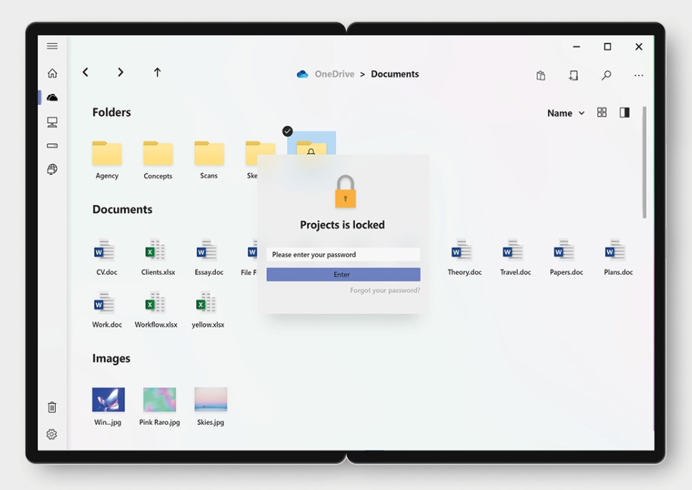The width and height of the screenshot is (692, 490).
Task: Toggle the preview pane view
Action: [x=625, y=112]
